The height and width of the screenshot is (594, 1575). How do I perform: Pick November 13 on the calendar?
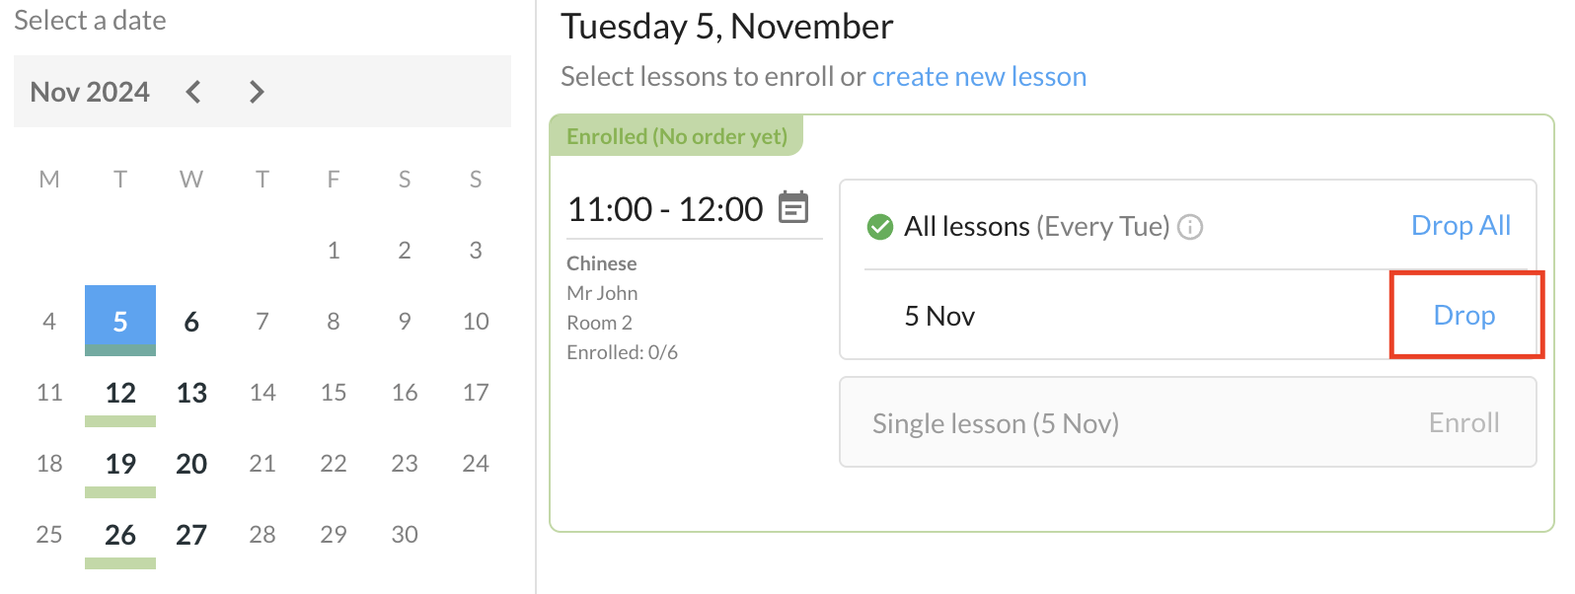191,393
